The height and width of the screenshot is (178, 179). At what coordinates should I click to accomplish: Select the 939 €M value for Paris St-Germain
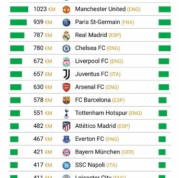pos(43,22)
